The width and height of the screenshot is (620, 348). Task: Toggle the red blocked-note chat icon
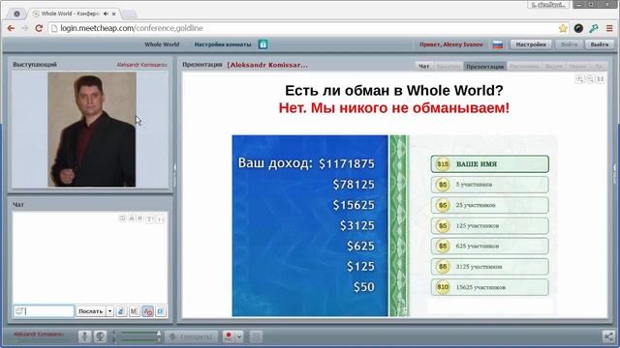point(148,311)
